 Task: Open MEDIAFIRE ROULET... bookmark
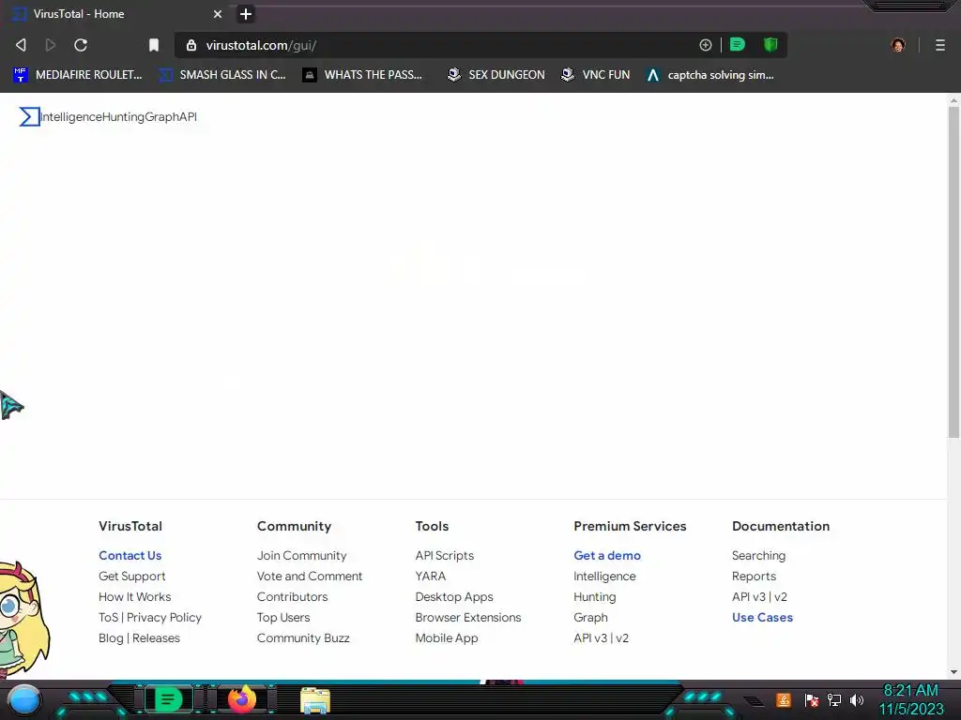click(x=77, y=75)
